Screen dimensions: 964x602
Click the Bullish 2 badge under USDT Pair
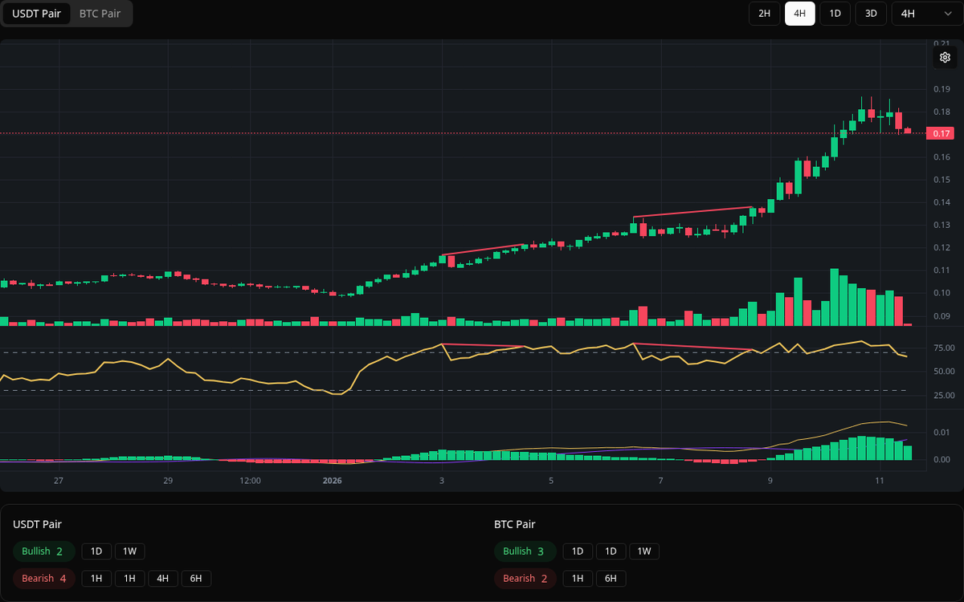[43, 551]
